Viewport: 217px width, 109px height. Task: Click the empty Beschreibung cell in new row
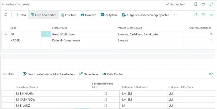84,46
